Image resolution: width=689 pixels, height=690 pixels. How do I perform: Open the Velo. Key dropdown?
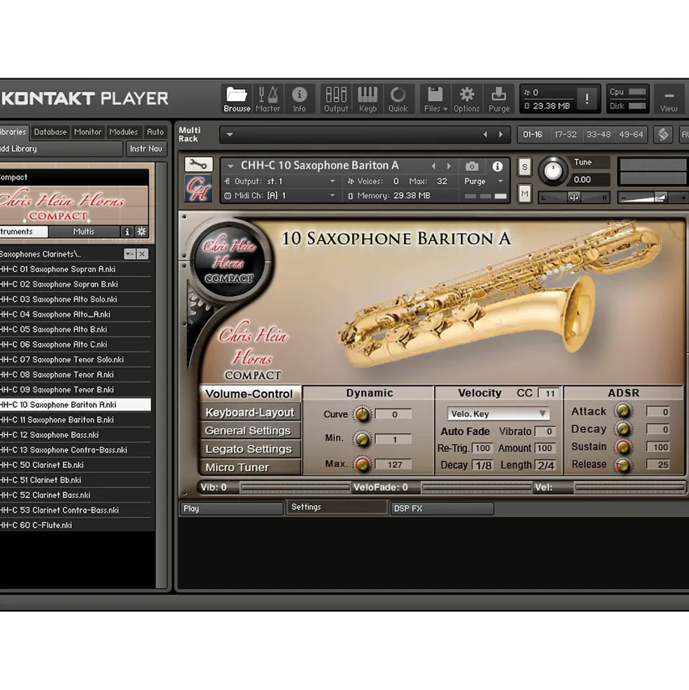tap(498, 413)
